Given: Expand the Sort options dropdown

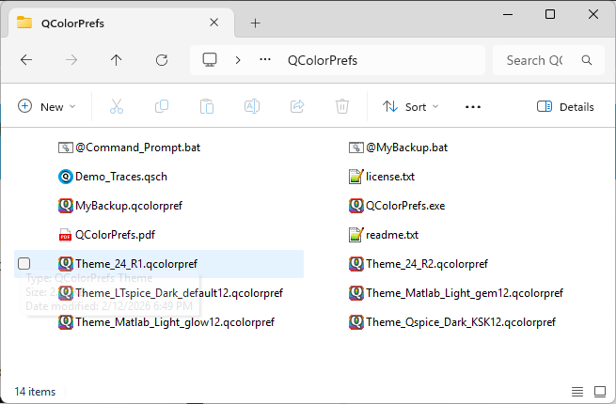Looking at the screenshot, I should [411, 107].
